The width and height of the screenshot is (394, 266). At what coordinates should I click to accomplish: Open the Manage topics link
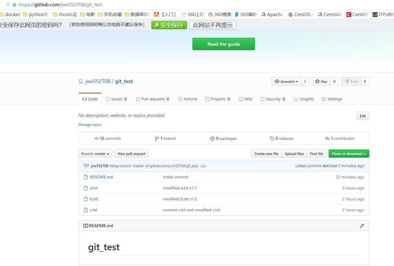tap(90, 125)
